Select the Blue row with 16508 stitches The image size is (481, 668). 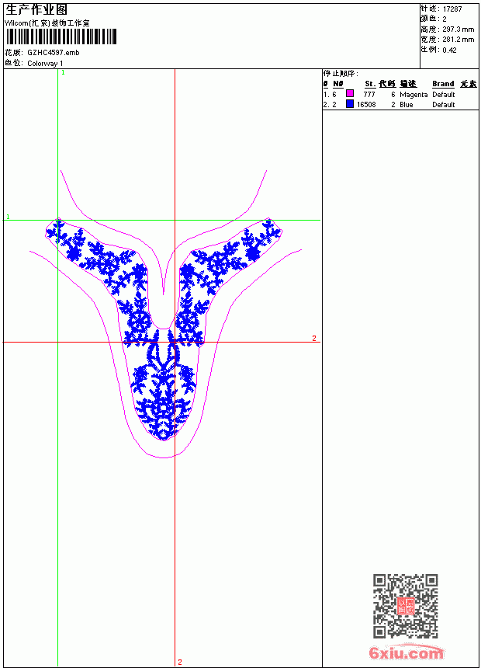tap(400, 104)
